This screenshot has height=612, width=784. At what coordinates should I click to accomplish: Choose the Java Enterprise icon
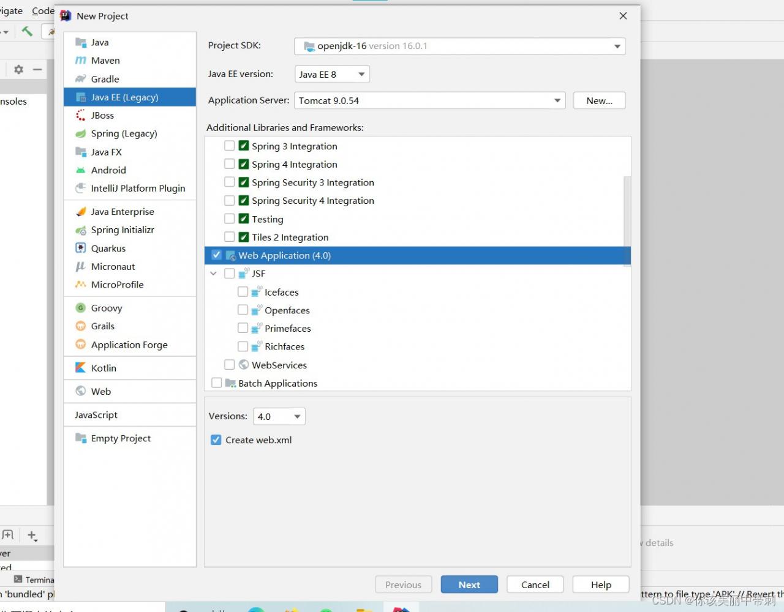(x=80, y=212)
